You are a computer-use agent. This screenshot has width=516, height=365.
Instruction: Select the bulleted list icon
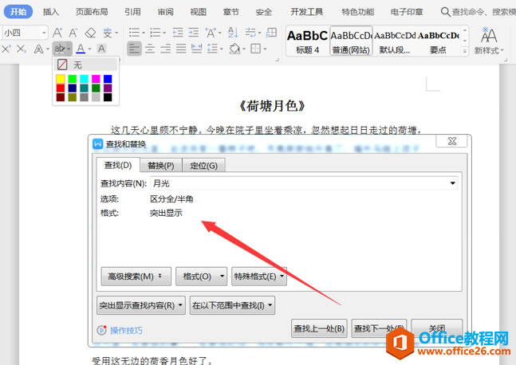pyautogui.click(x=134, y=32)
